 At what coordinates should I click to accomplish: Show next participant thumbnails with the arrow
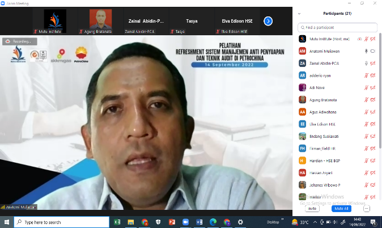pyautogui.click(x=268, y=21)
